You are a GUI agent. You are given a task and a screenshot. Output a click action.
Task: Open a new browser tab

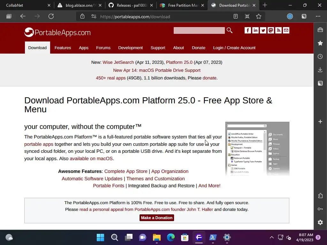pos(265,5)
